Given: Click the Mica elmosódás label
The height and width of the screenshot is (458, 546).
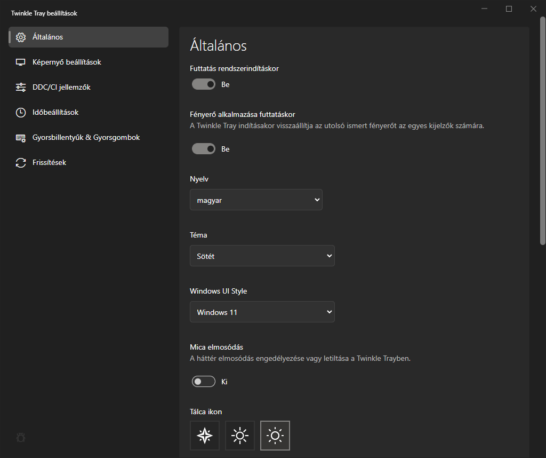Looking at the screenshot, I should point(216,347).
